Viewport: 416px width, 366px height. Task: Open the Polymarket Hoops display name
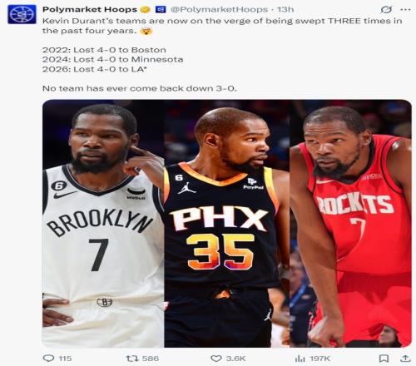tap(90, 9)
